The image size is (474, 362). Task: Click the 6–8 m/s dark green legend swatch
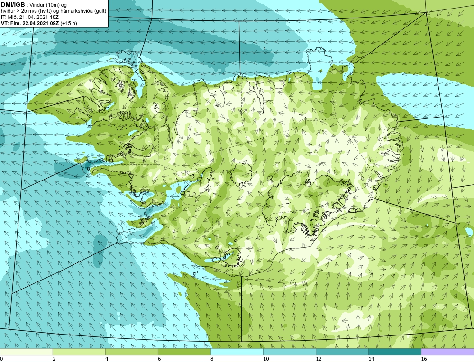184,352
